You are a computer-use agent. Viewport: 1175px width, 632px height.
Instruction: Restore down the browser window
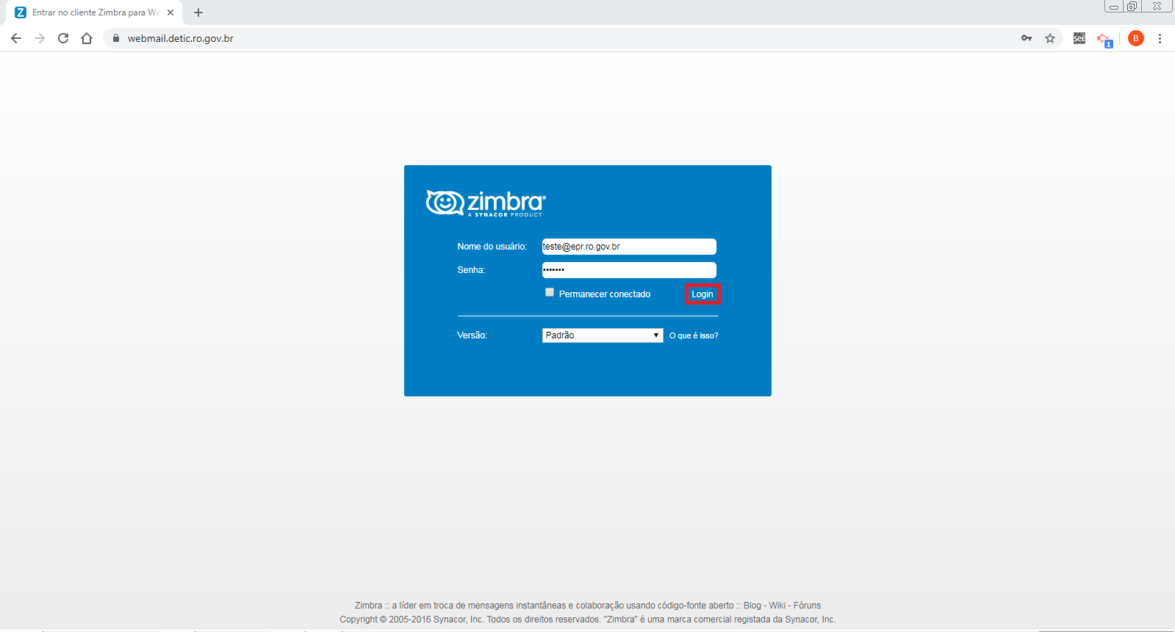tap(1132, 6)
